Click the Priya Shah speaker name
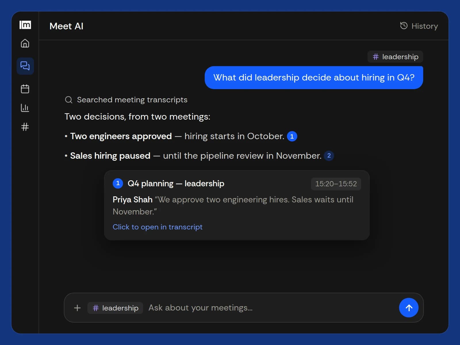Viewport: 460px width, 345px height. point(133,200)
